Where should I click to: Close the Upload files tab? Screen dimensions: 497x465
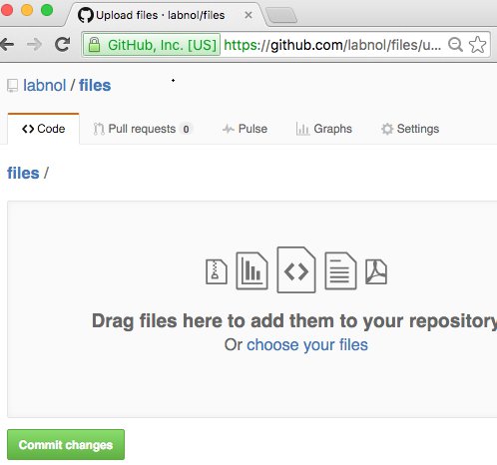click(248, 15)
